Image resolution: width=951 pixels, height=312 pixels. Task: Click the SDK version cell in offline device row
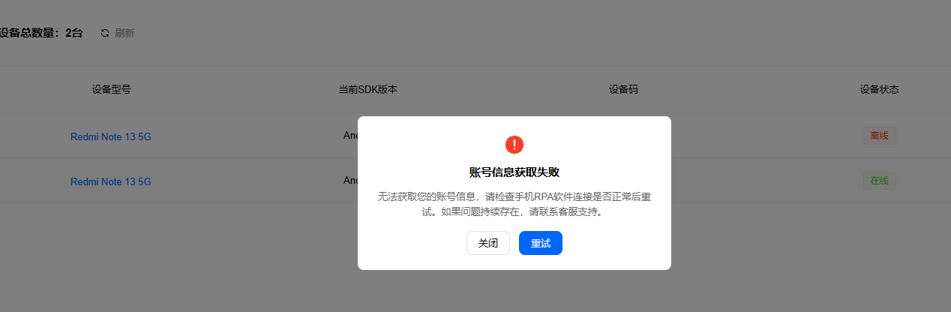point(350,136)
